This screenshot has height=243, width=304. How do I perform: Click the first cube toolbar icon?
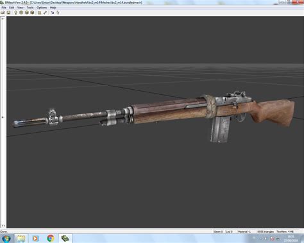[21, 13]
